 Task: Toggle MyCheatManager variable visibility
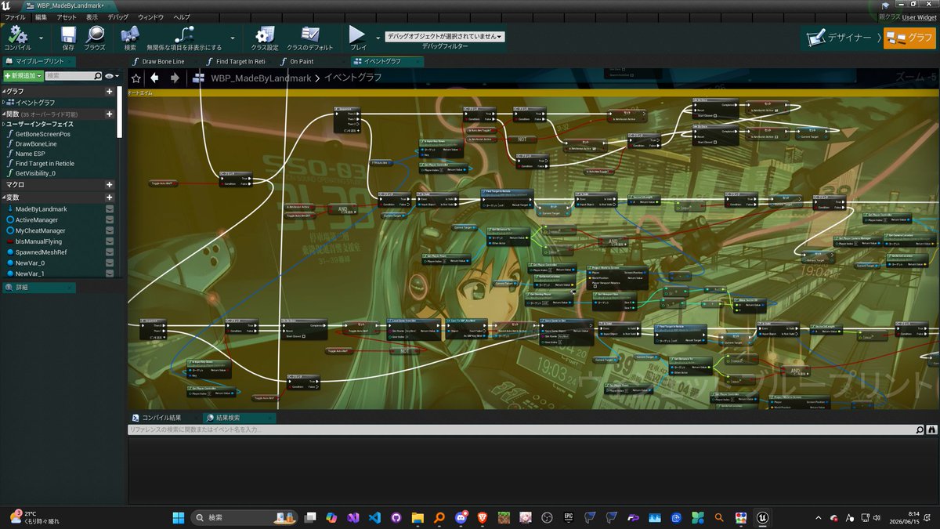(x=110, y=231)
